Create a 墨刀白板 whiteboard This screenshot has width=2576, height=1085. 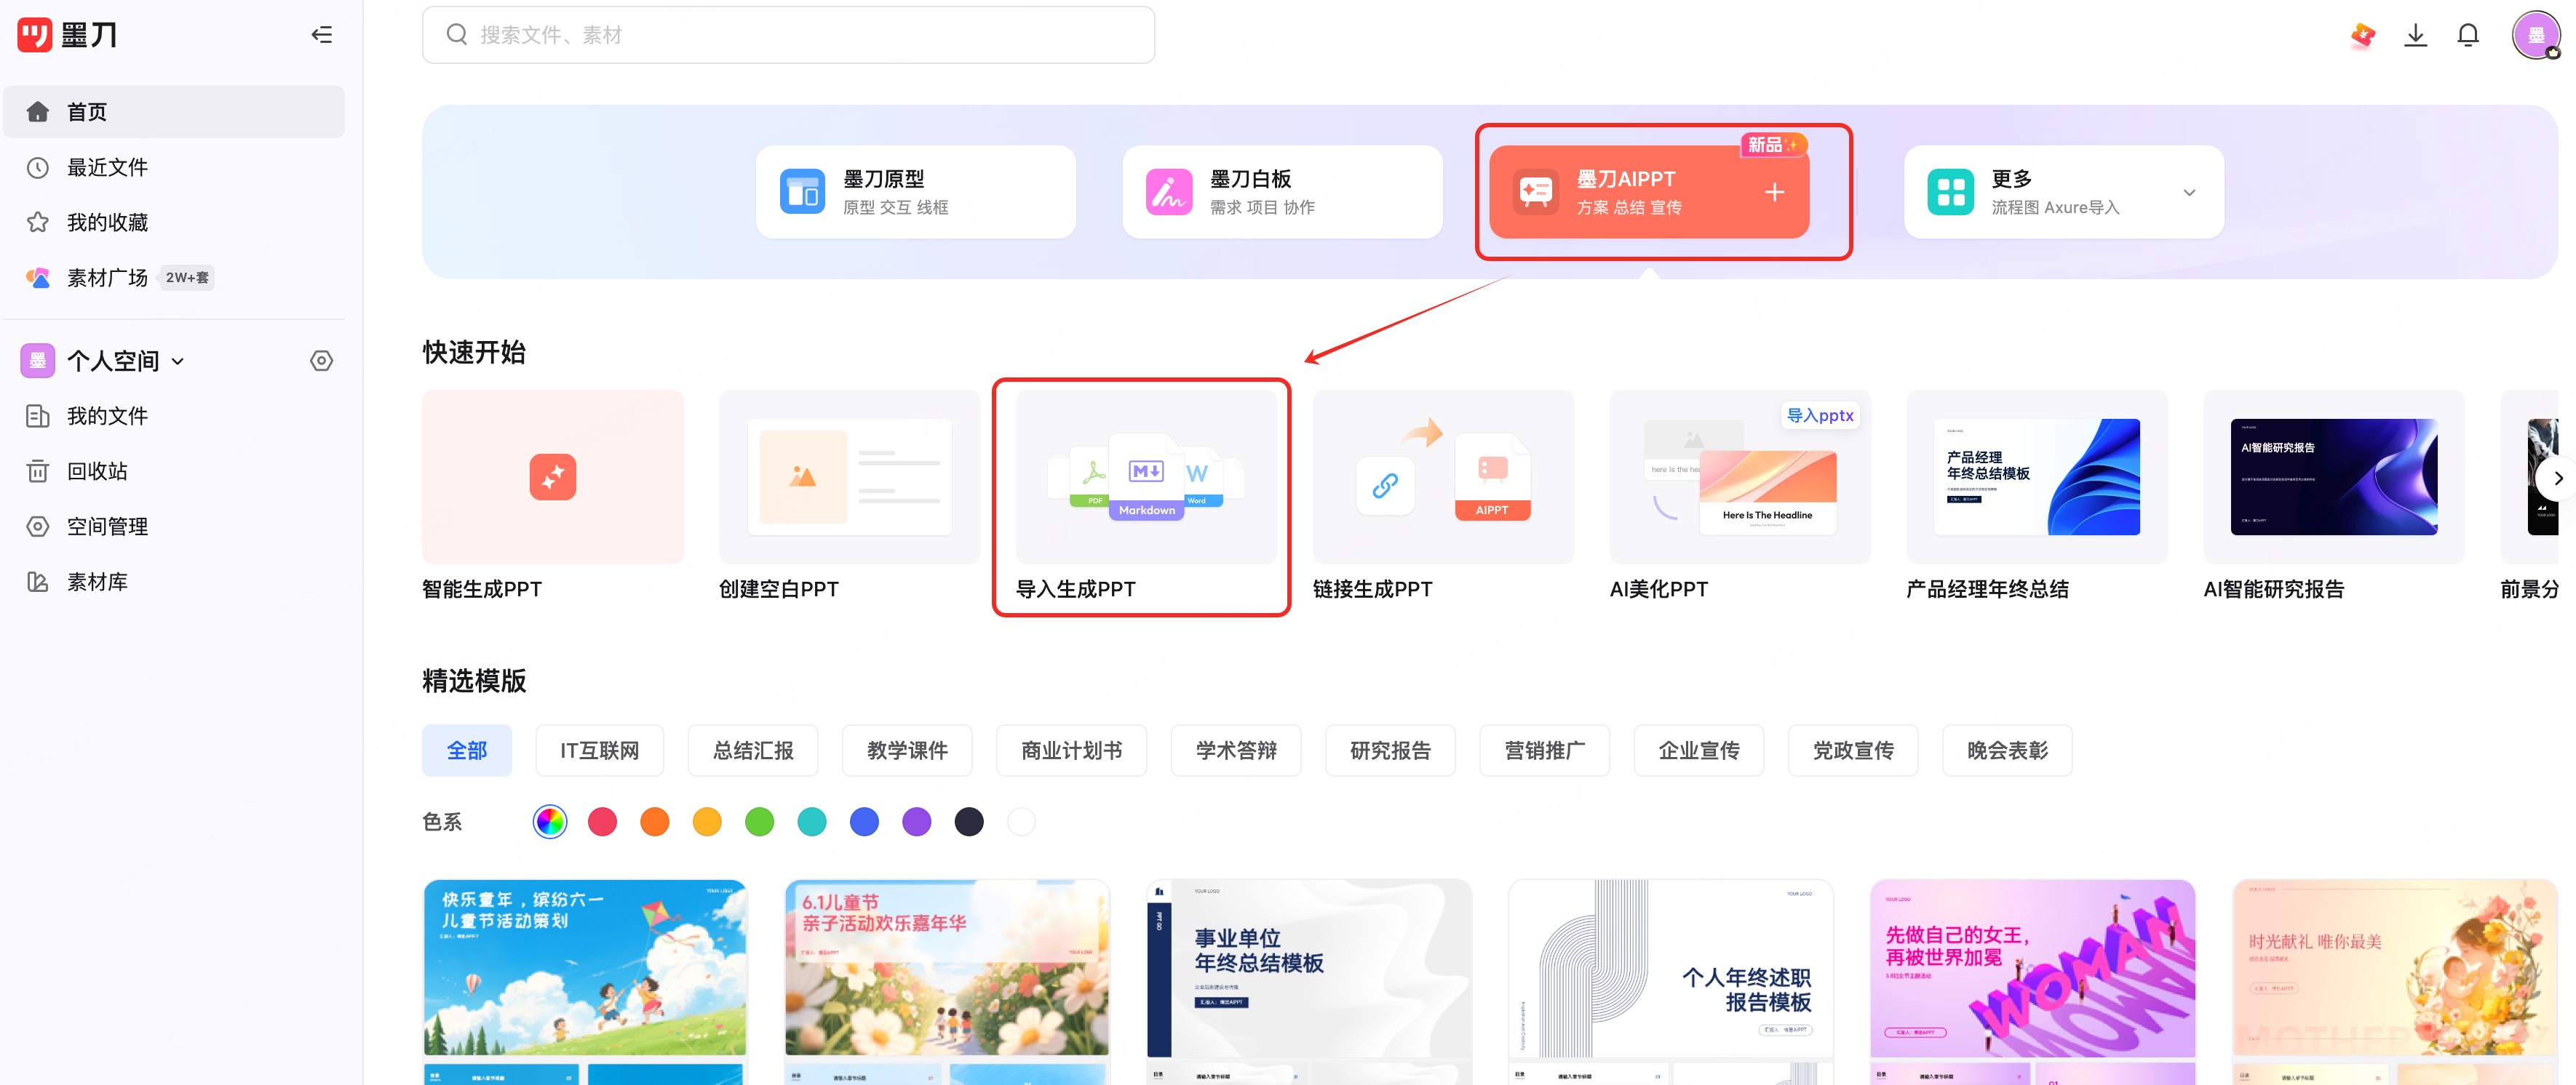click(x=1282, y=192)
